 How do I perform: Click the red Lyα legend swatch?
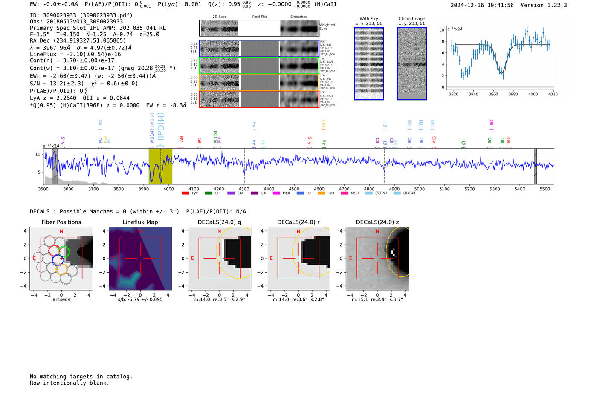point(185,193)
